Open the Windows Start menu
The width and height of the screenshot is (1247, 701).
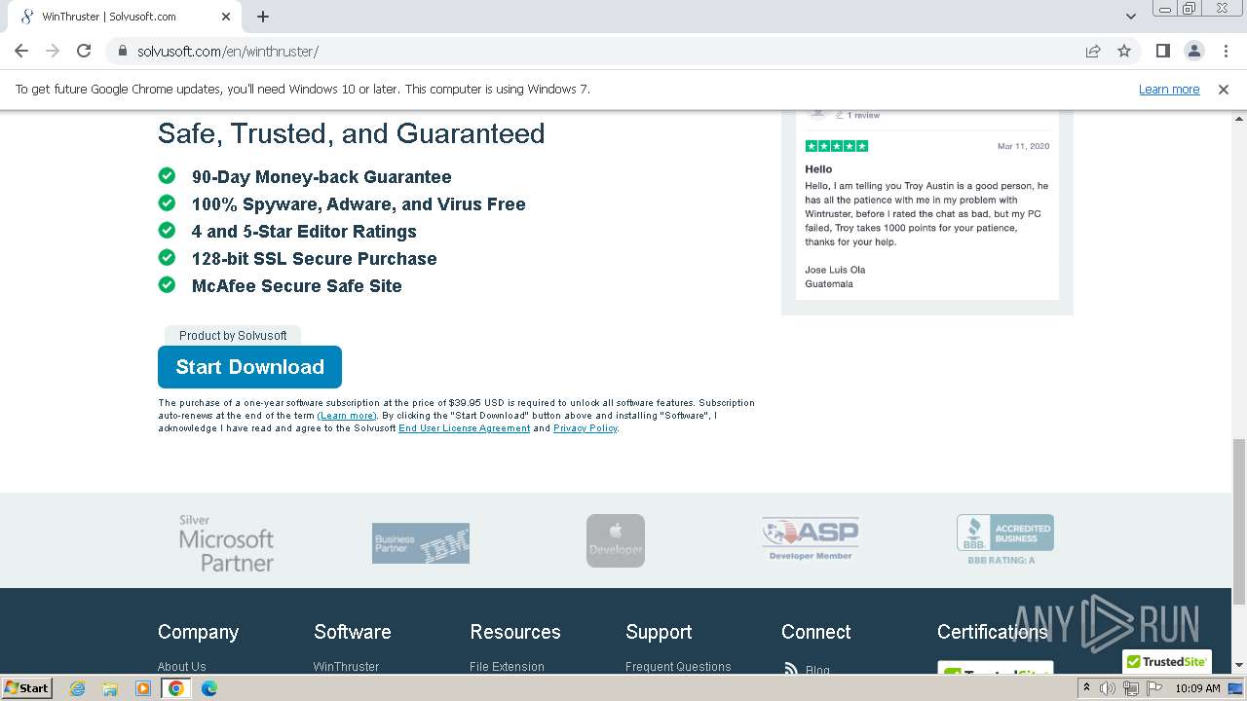[x=26, y=687]
